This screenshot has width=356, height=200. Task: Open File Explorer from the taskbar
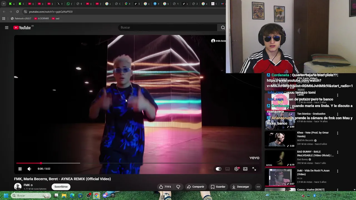(x=64, y=196)
